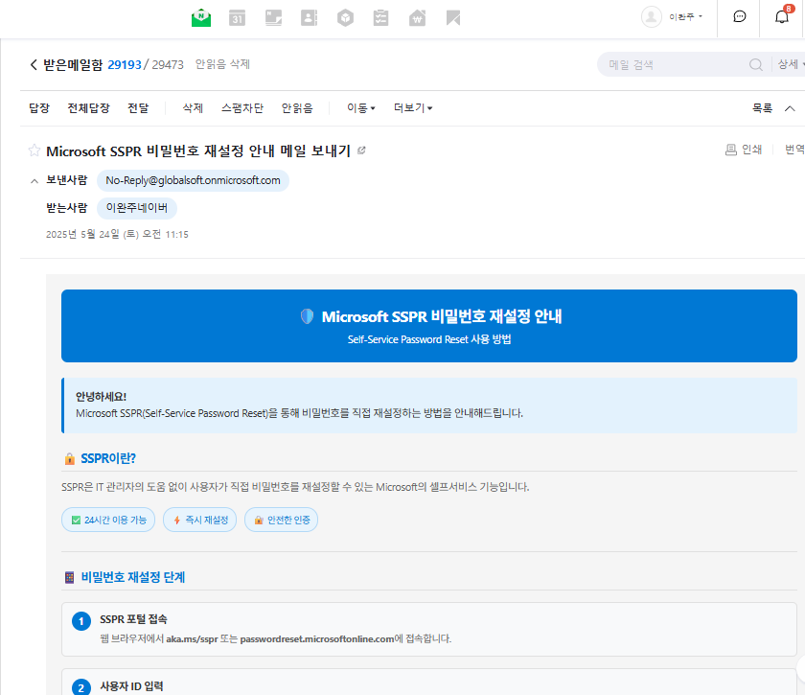This screenshot has width=805, height=695.
Task: Open the 이완주 account dropdown
Action: [685, 17]
